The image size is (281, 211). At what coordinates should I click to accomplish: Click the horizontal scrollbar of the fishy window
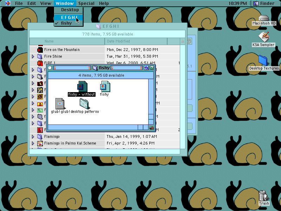[x=98, y=127]
